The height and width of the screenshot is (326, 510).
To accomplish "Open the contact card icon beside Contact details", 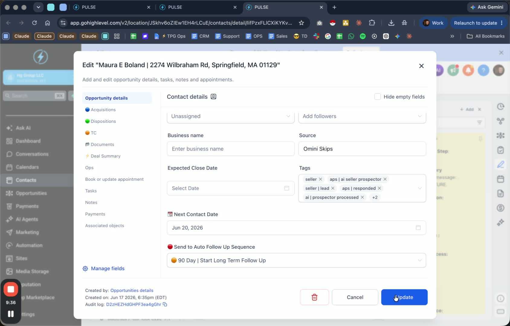I will tap(213, 97).
